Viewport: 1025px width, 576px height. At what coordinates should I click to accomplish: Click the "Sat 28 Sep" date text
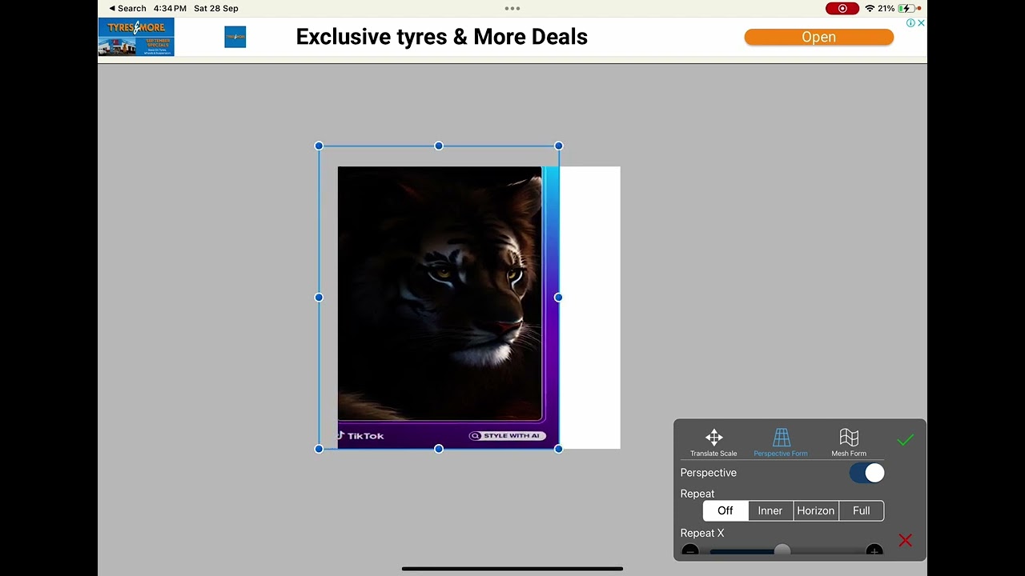[216, 8]
